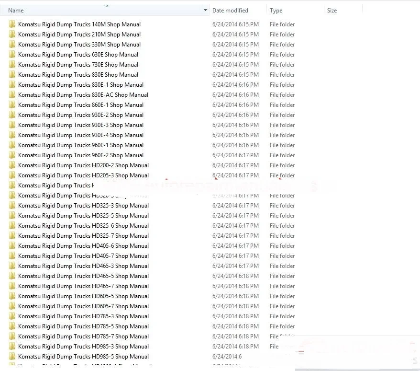This screenshot has height=371, width=420.
Task: Click folder icon of 140M Shop Manual
Action: point(12,24)
